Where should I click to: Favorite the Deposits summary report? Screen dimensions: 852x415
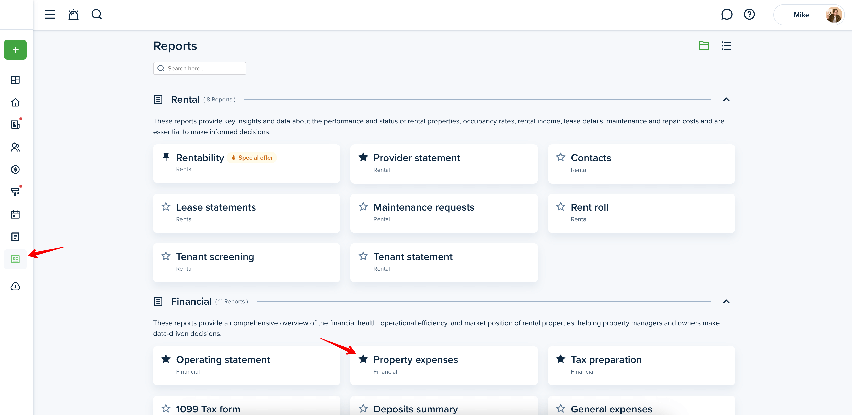(x=363, y=408)
